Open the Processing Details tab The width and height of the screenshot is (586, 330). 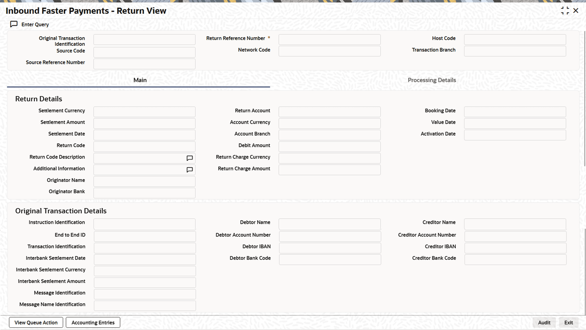coord(431,80)
